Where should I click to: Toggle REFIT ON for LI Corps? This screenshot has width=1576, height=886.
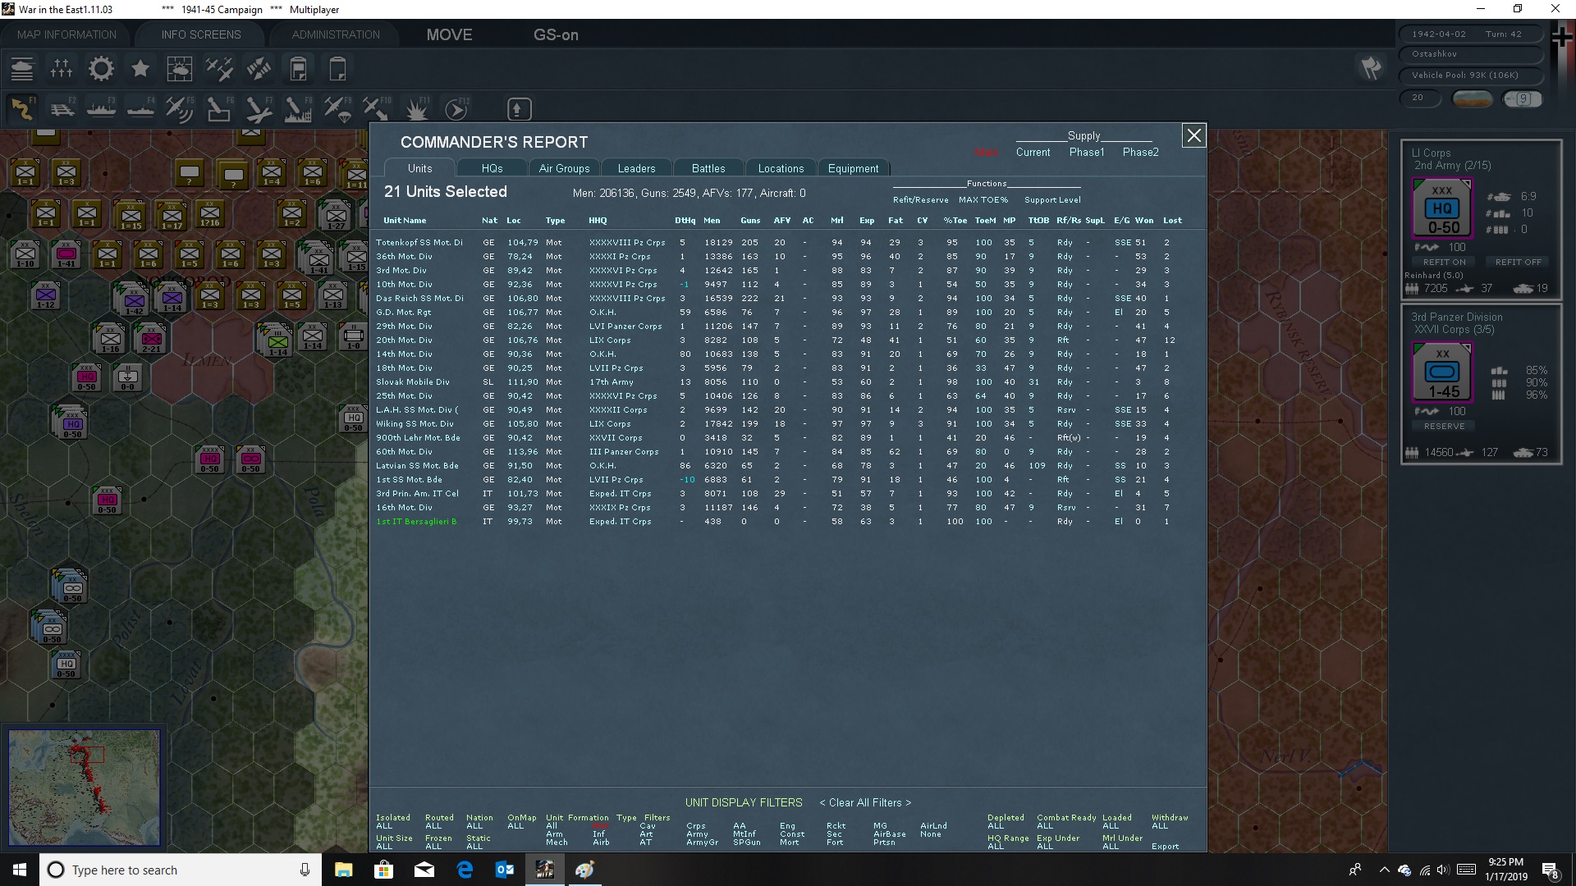(x=1444, y=262)
